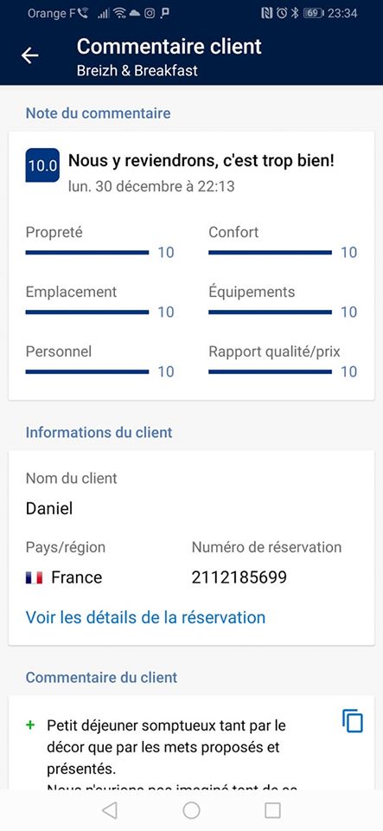Image resolution: width=383 pixels, height=831 pixels.
Task: Open Voir les détails de la réservation
Action: click(x=145, y=617)
